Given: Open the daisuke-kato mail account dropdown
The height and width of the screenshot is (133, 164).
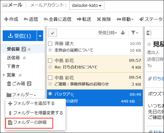Looking at the screenshot, I should tap(87, 5).
